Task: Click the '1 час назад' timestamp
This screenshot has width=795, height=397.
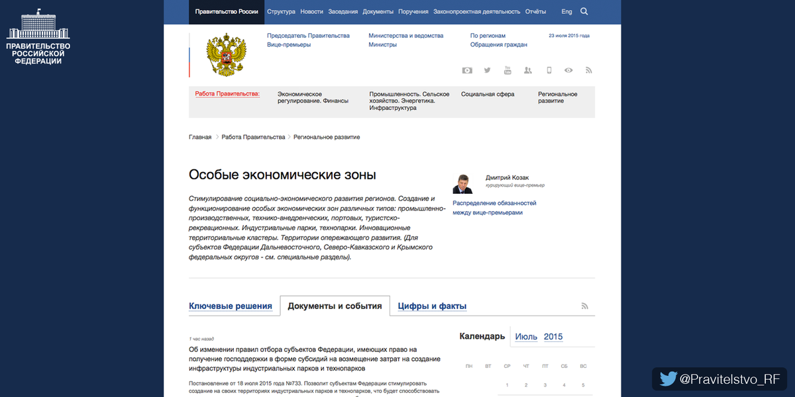Action: tap(201, 339)
